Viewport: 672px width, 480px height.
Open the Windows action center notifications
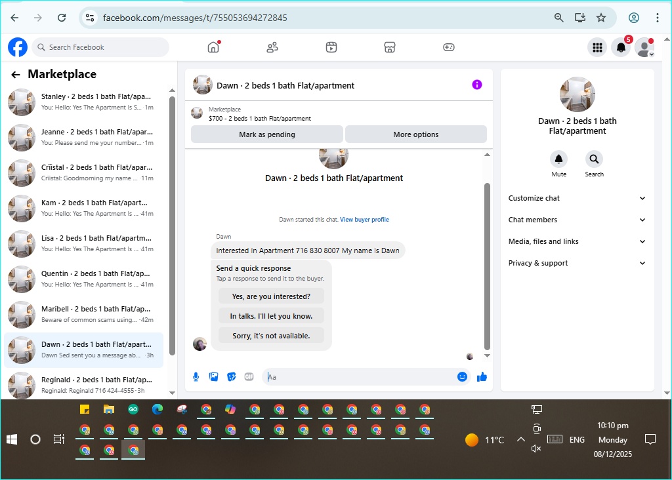pyautogui.click(x=650, y=439)
